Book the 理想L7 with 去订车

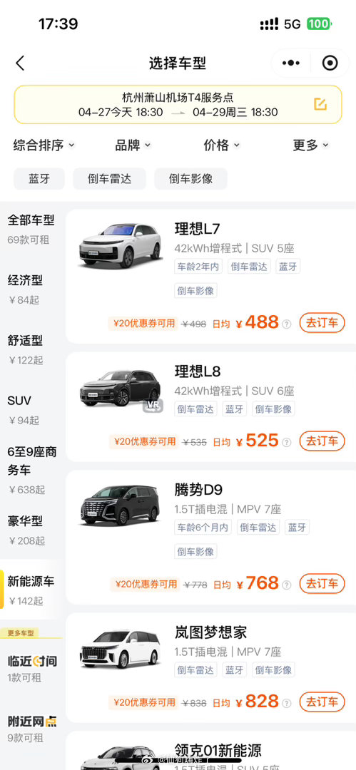[x=322, y=323]
